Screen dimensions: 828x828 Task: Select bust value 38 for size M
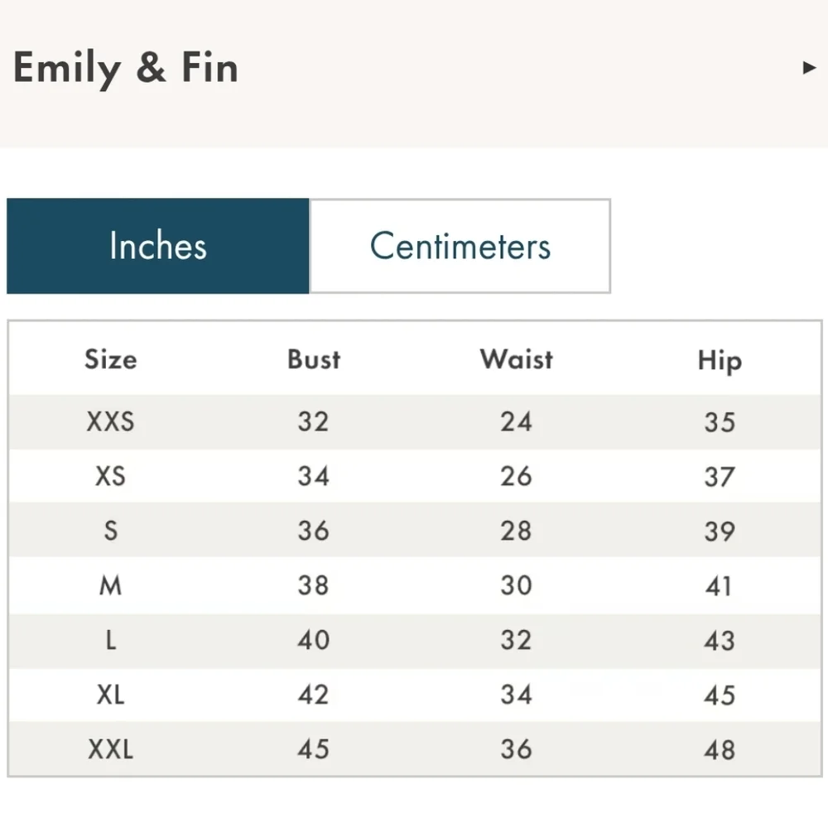click(x=313, y=585)
